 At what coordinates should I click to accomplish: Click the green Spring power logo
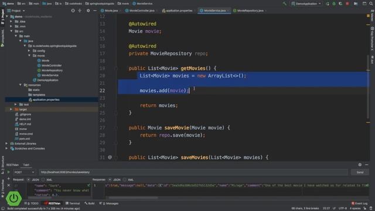point(13,198)
